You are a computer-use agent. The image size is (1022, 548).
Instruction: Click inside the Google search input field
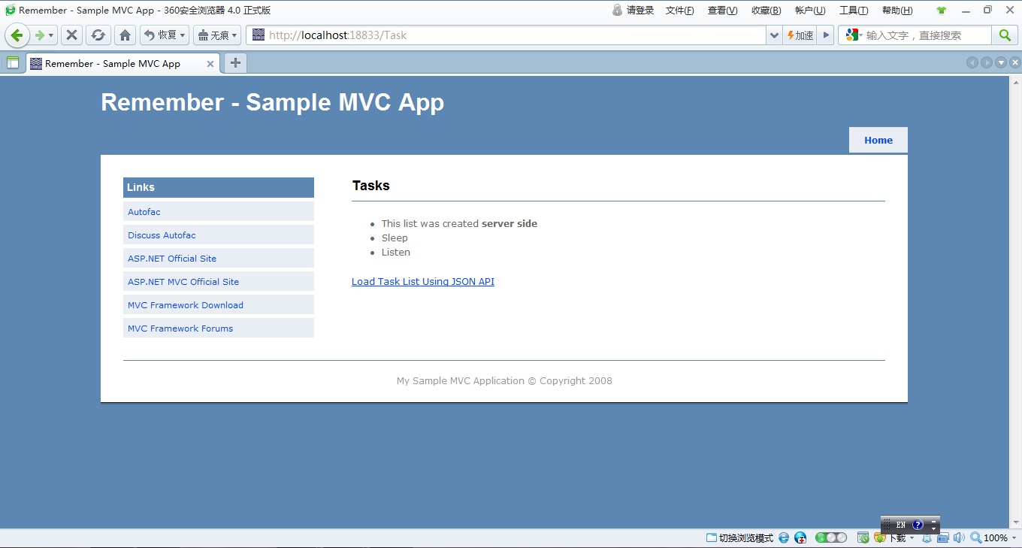tap(924, 35)
